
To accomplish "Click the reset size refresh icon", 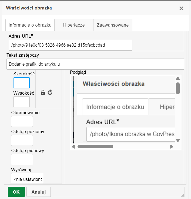I will pos(50,92).
